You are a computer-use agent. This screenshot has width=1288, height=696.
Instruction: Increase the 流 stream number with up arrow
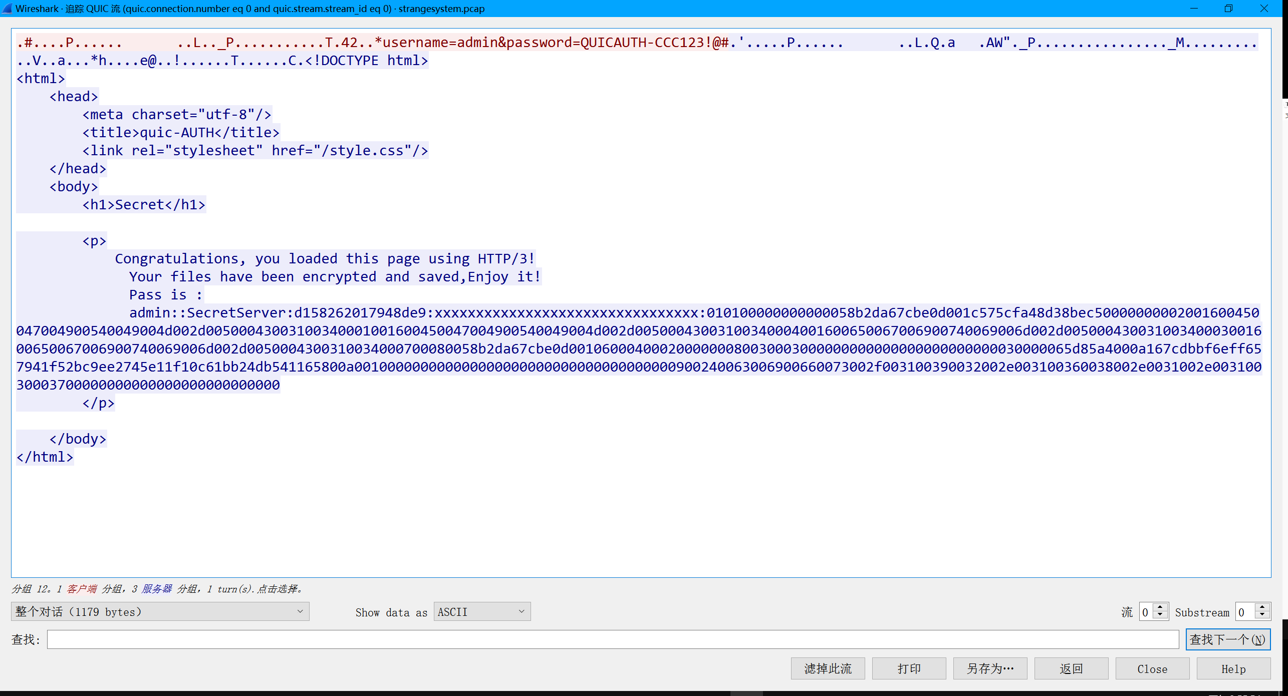click(x=1160, y=608)
